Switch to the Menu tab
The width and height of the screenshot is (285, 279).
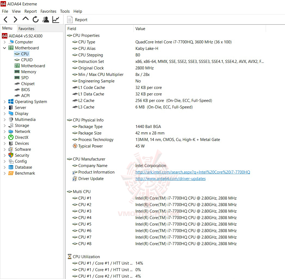(7, 28)
